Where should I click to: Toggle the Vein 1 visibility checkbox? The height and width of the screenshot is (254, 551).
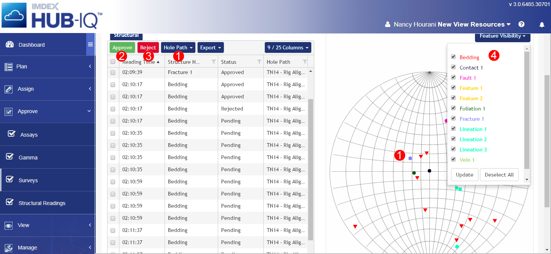453,159
